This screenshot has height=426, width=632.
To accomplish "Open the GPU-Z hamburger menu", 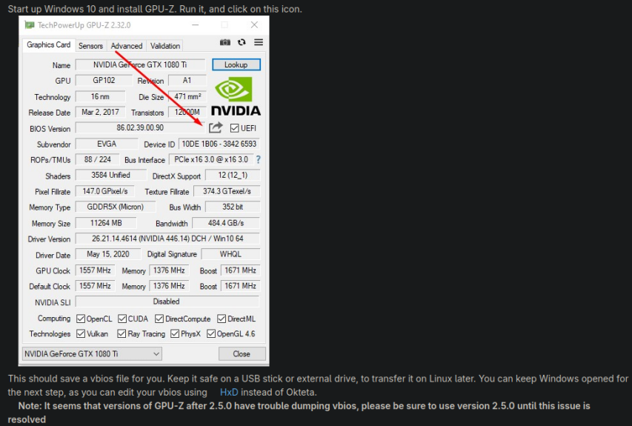I will tap(259, 42).
